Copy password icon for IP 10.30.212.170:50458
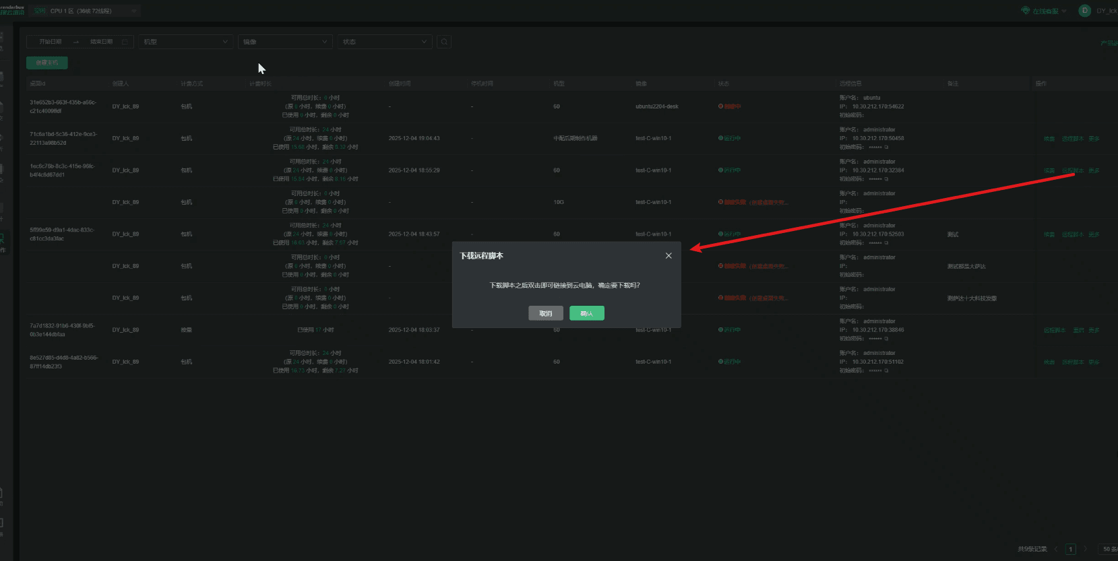Image resolution: width=1118 pixels, height=561 pixels. pos(886,147)
